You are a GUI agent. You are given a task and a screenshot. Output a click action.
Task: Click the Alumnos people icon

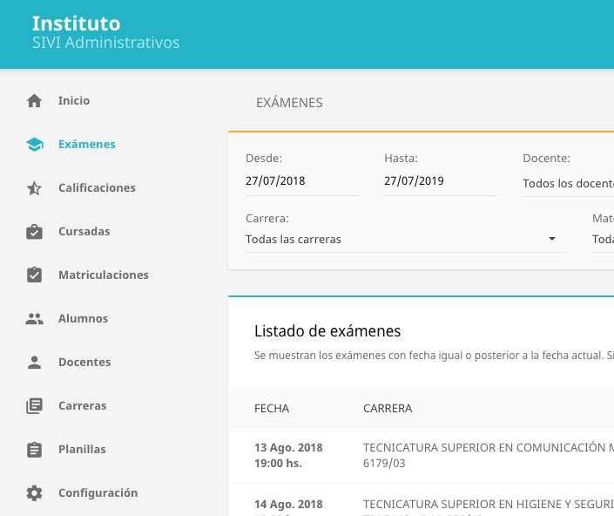[x=35, y=318]
